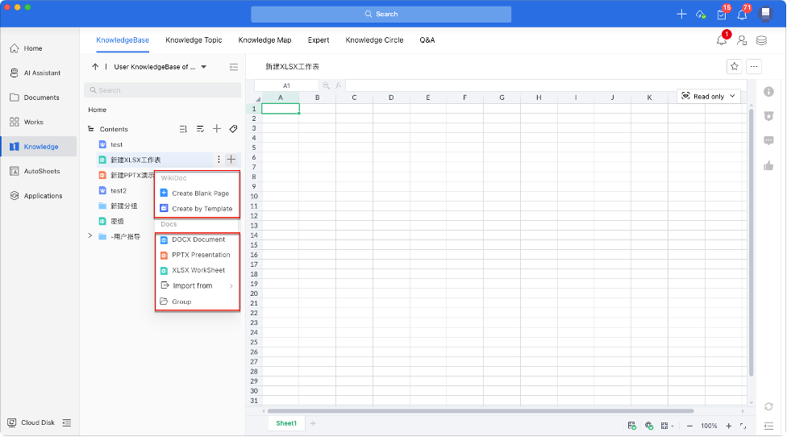Toggle the Cloud Disk sidebar collapse icon

67,422
